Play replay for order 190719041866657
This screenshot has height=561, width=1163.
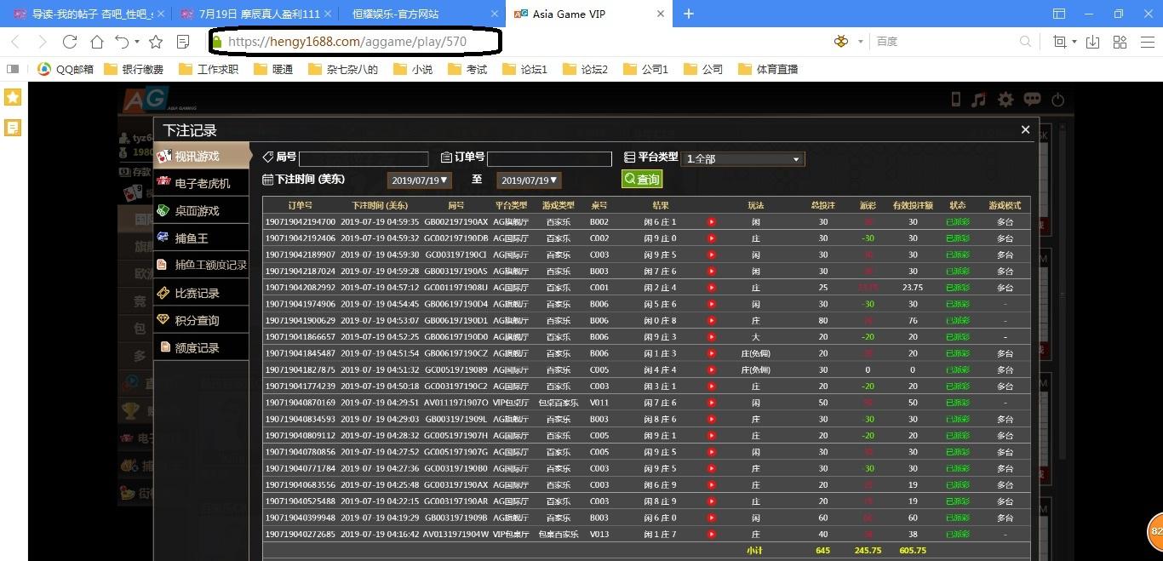(x=712, y=337)
